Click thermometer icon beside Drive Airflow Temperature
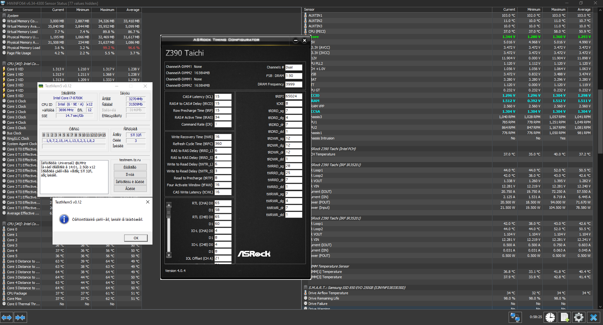Screen dimensions: 603x325 pos(305,293)
